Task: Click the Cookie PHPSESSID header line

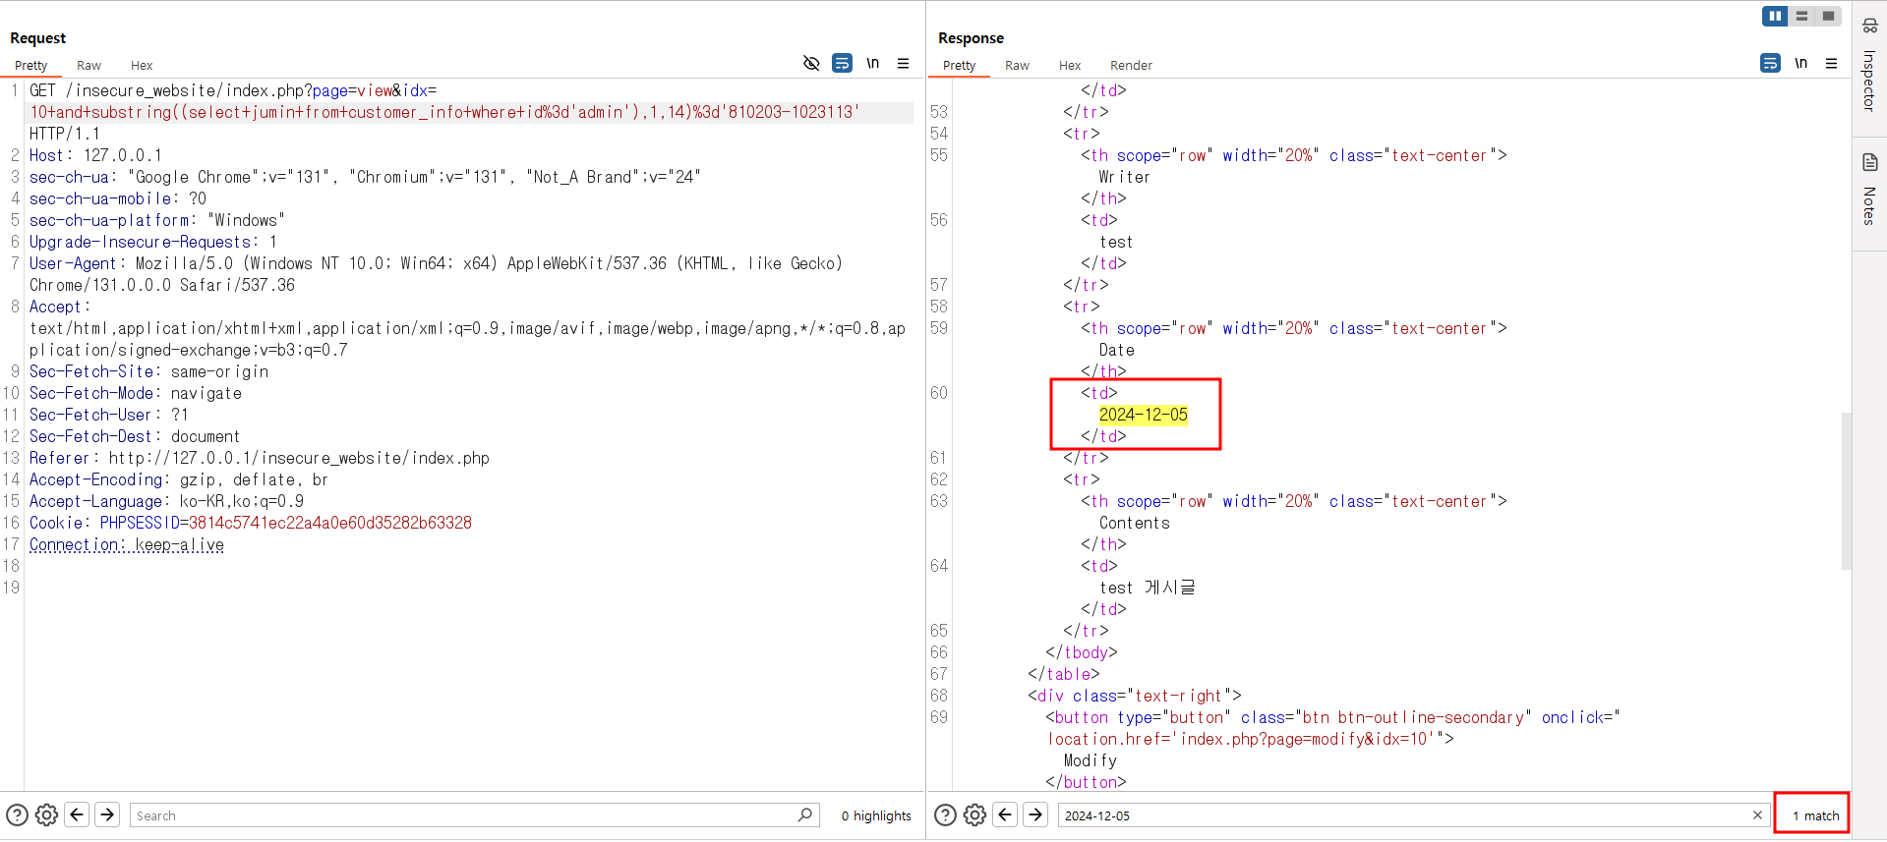Action: click(x=250, y=523)
